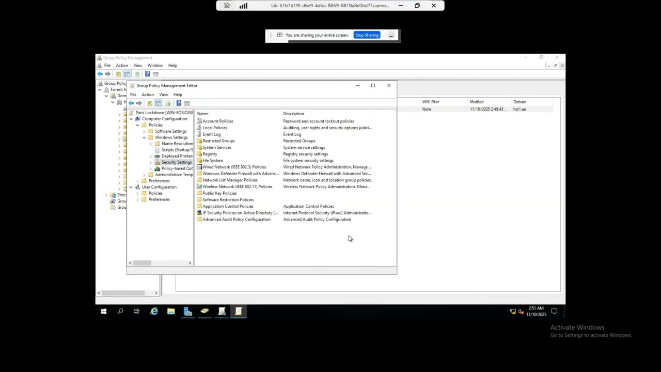Click Up one level icon in Editor toolbar
This screenshot has width=661, height=372.
[x=150, y=103]
